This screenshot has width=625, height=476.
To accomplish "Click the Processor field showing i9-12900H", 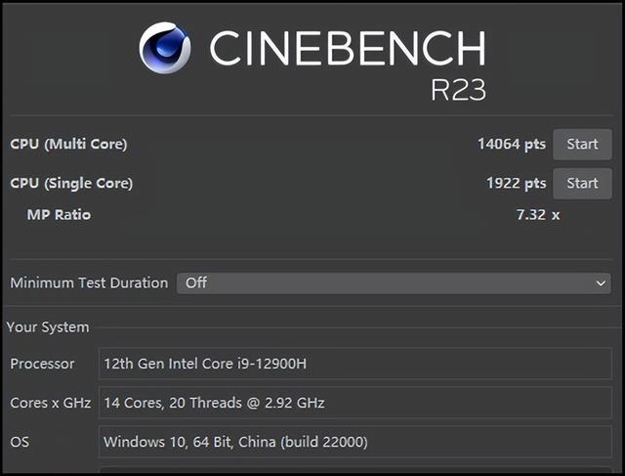I will tap(354, 364).
